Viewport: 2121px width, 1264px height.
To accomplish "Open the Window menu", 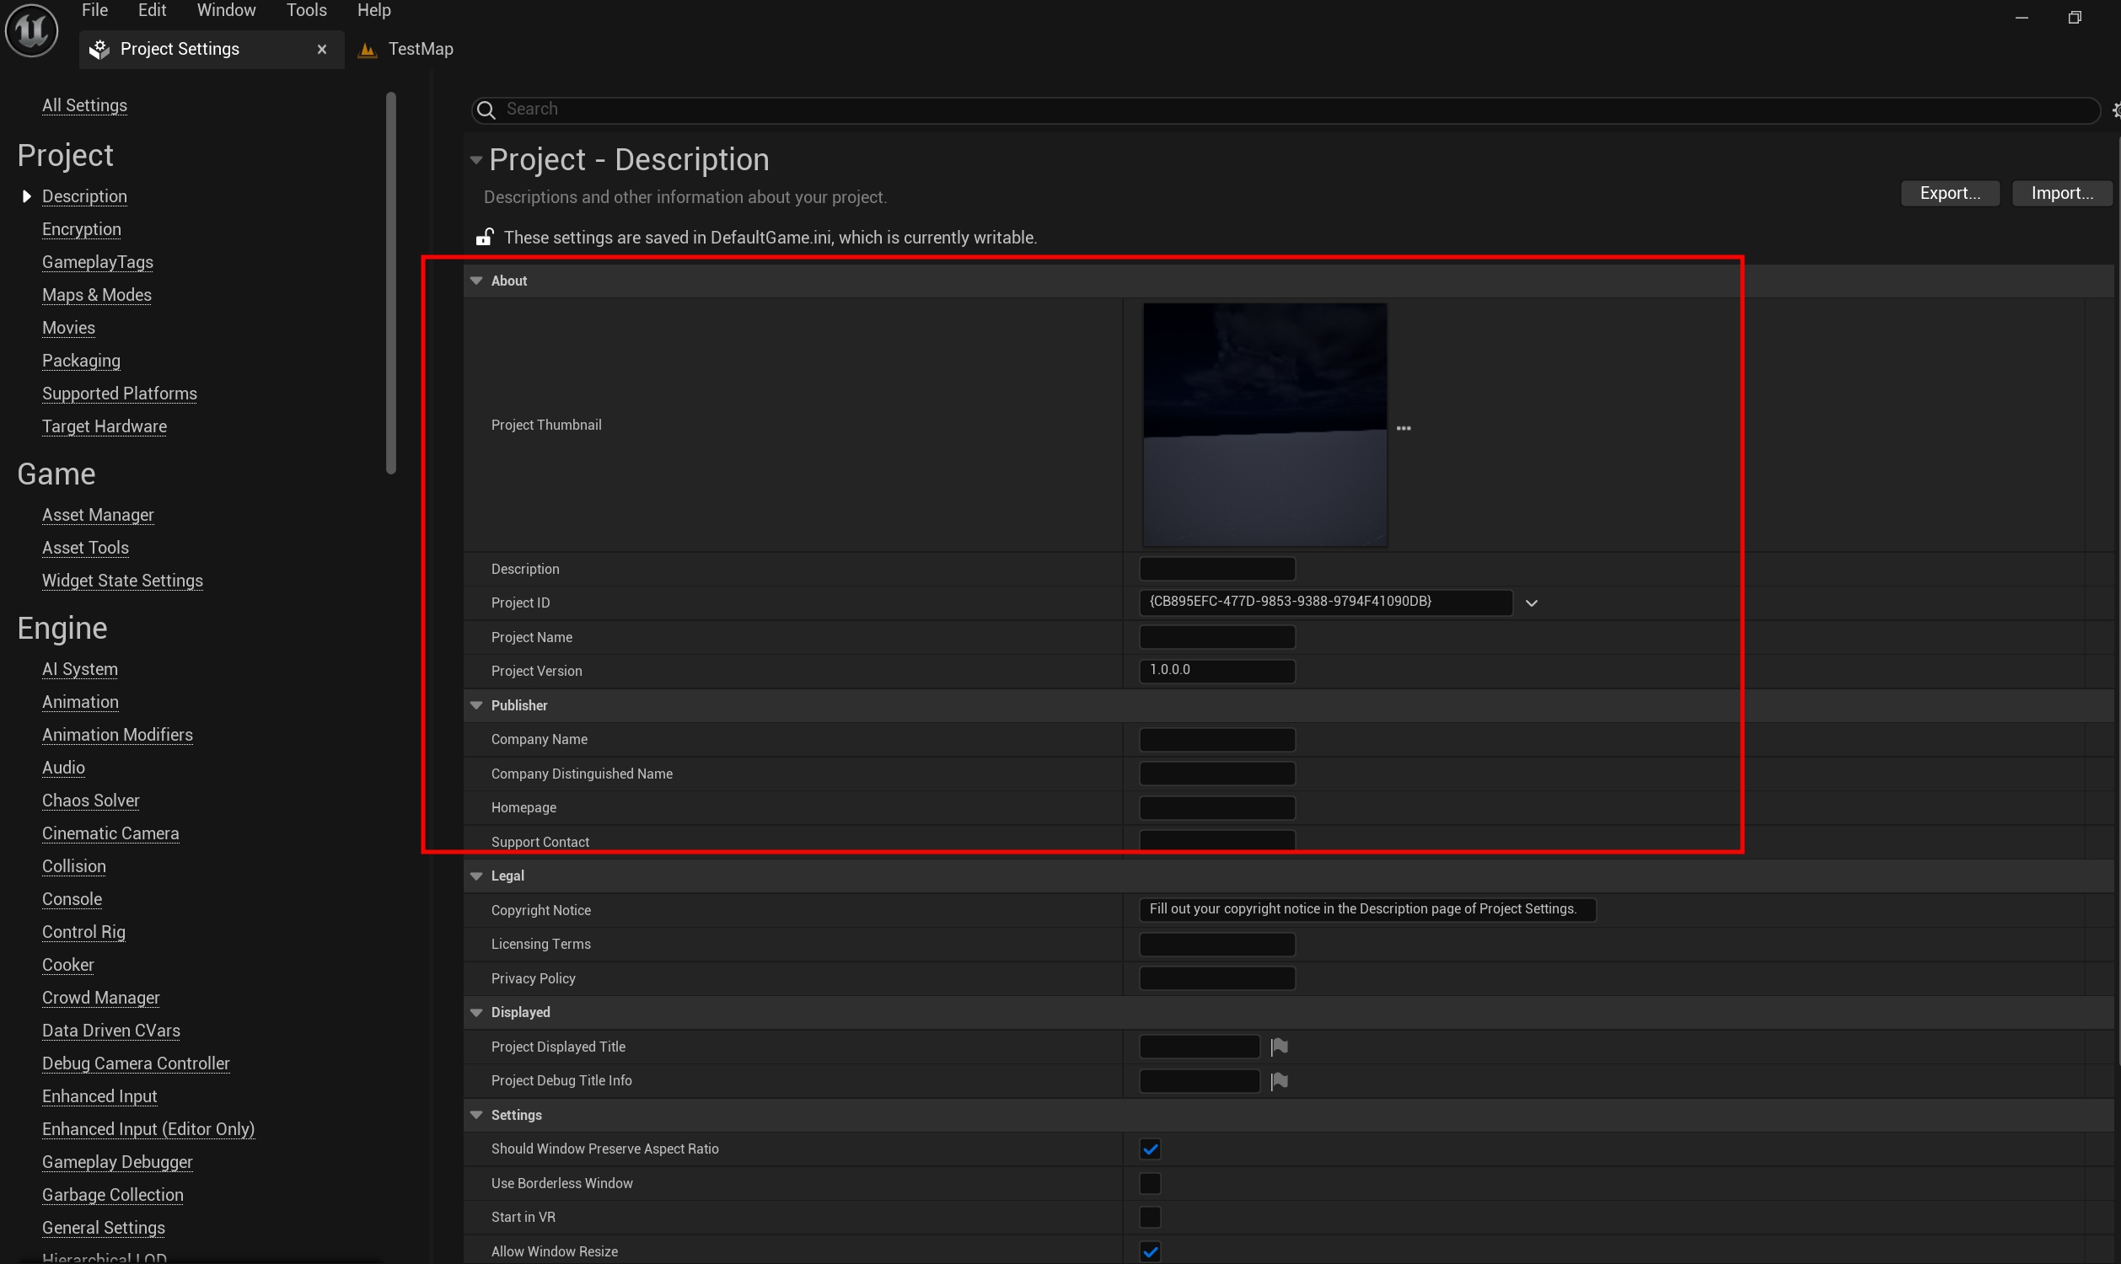I will pyautogui.click(x=227, y=10).
